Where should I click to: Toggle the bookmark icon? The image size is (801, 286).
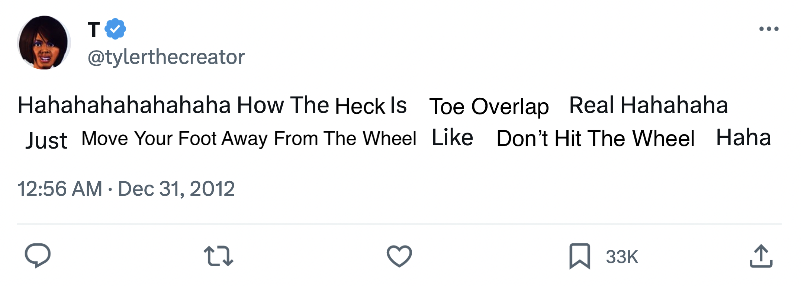coord(580,256)
